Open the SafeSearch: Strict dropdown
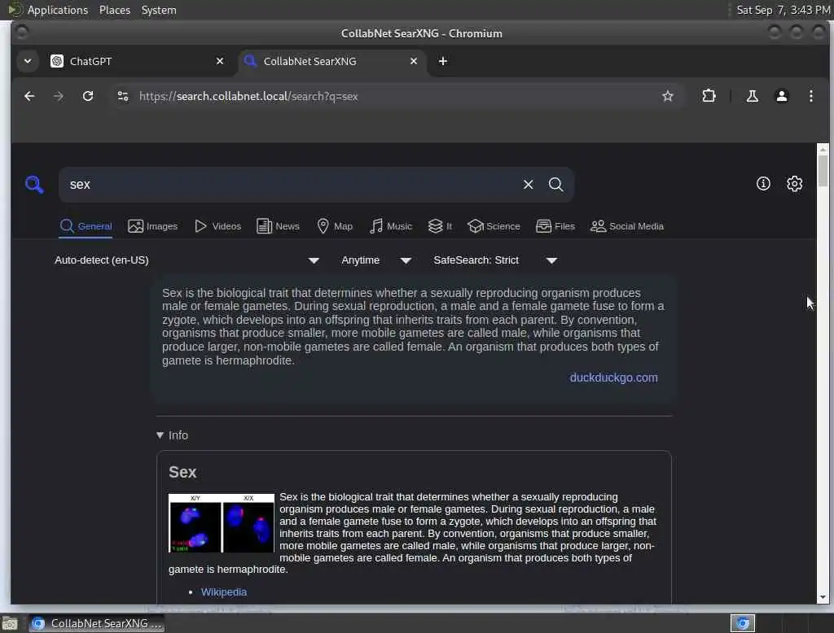The image size is (834, 633). pyautogui.click(x=495, y=260)
